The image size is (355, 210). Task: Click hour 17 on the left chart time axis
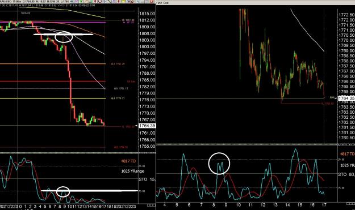[x=105, y=206]
